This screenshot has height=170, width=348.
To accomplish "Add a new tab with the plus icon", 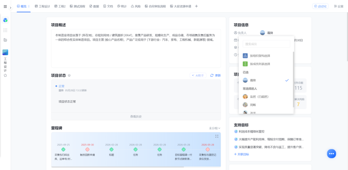I will pos(196,6).
